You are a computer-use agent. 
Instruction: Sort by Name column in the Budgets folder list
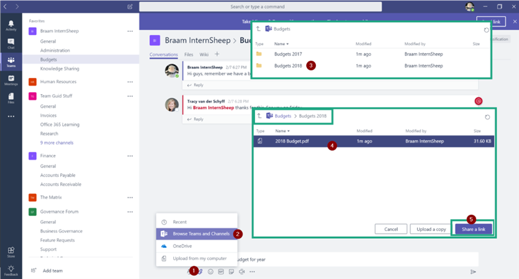tap(282, 43)
